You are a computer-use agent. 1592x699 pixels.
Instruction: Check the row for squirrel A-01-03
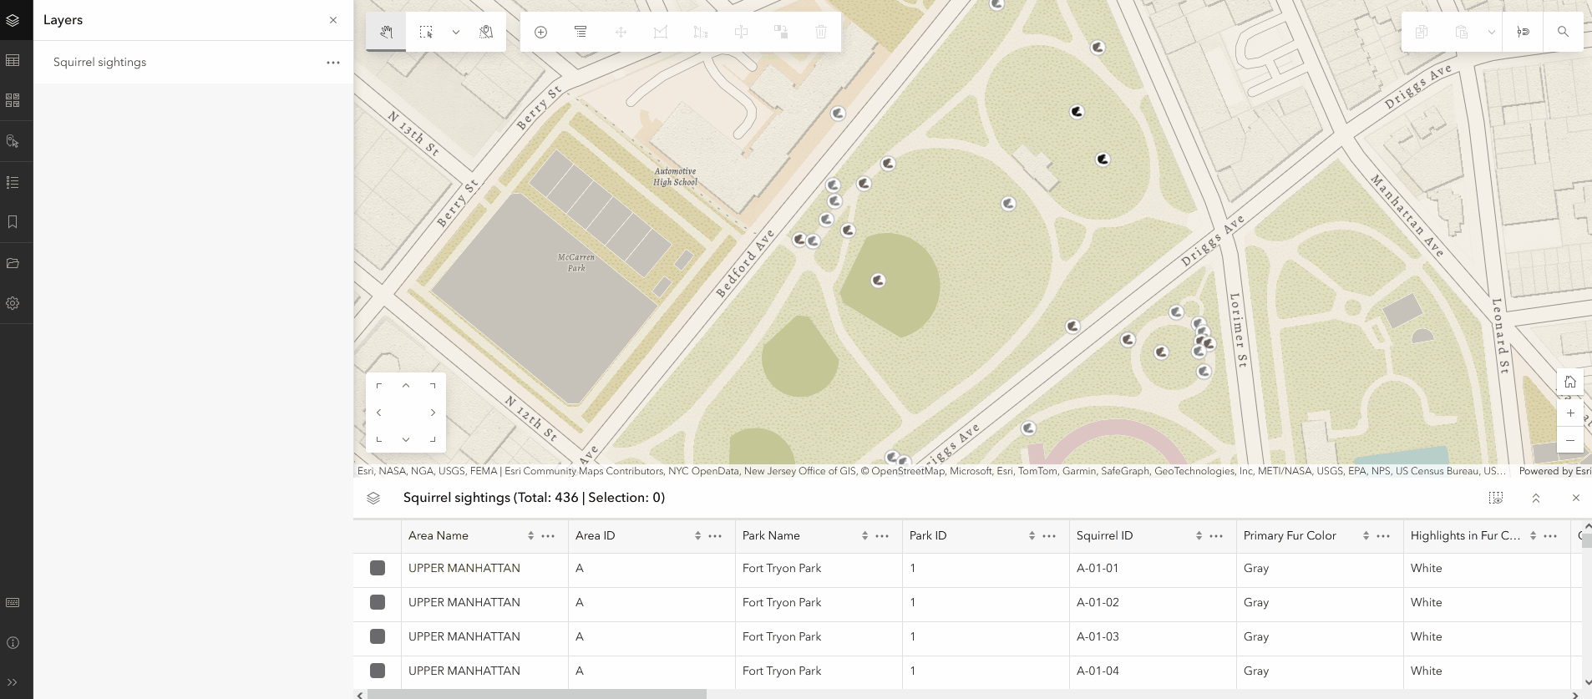point(378,636)
